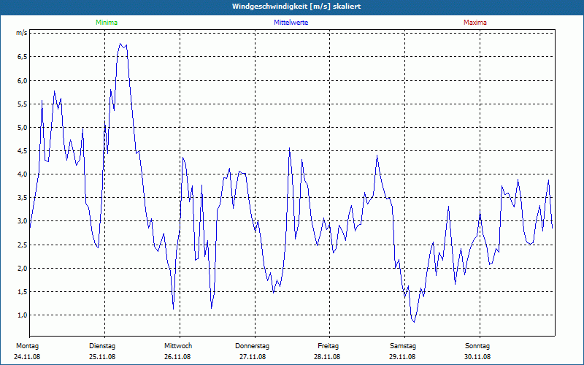
Task: Click the Donnerstag day label
Action: (252, 346)
